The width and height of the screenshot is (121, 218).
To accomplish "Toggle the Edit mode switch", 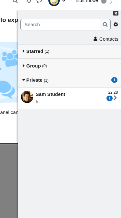I will pyautogui.click(x=106, y=2).
